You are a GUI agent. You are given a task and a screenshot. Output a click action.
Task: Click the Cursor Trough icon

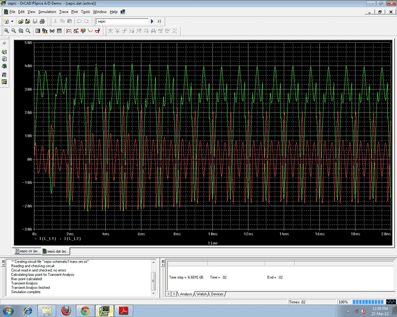tap(117, 31)
